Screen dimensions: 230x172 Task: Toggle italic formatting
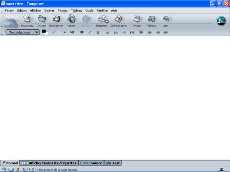click(x=90, y=32)
